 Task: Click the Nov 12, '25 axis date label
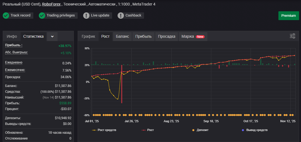(288, 121)
